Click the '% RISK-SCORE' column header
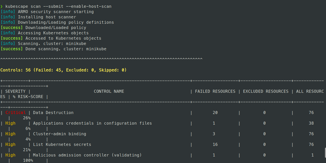The width and height of the screenshot is (326, 163). (28, 97)
